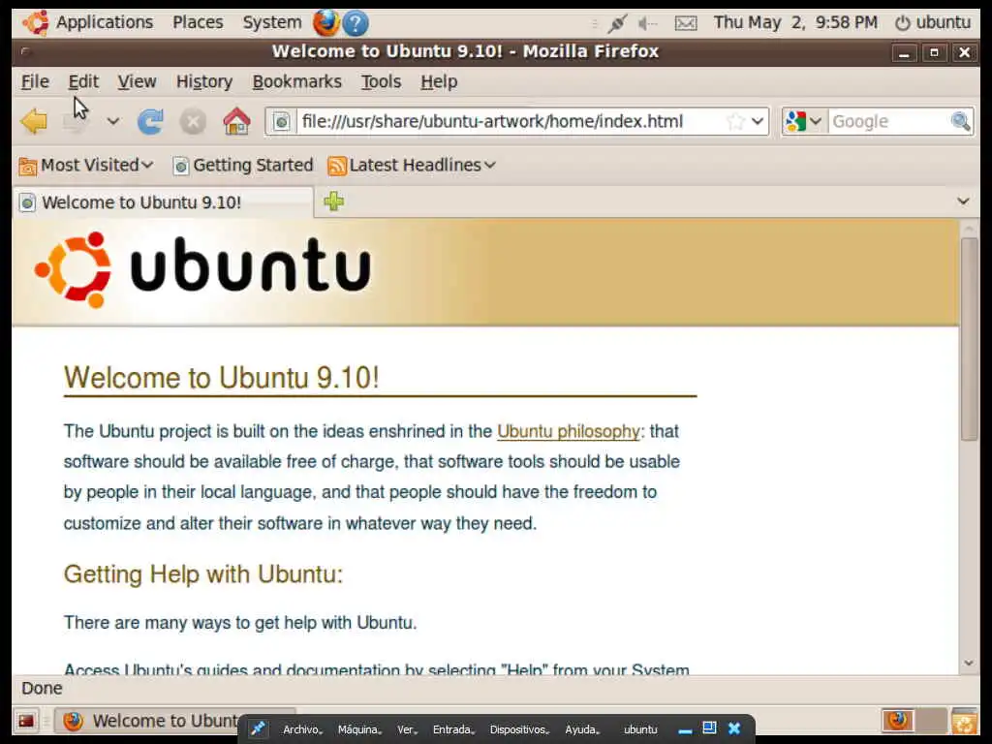Viewport: 992px width, 744px height.
Task: Open the Máquina menu
Action: (360, 729)
